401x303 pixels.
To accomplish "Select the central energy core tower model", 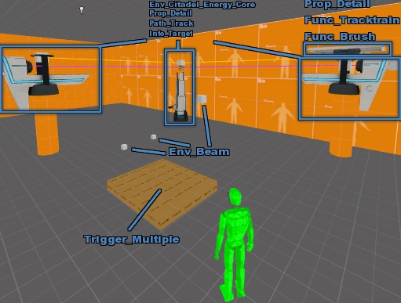I will [x=180, y=91].
